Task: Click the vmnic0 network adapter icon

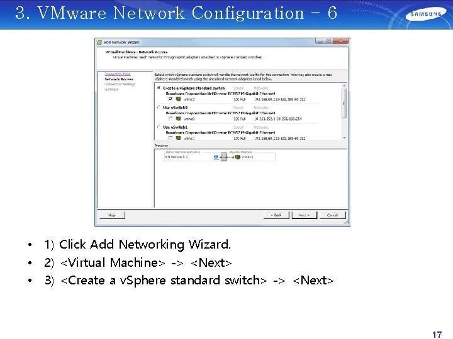Action: (x=178, y=119)
